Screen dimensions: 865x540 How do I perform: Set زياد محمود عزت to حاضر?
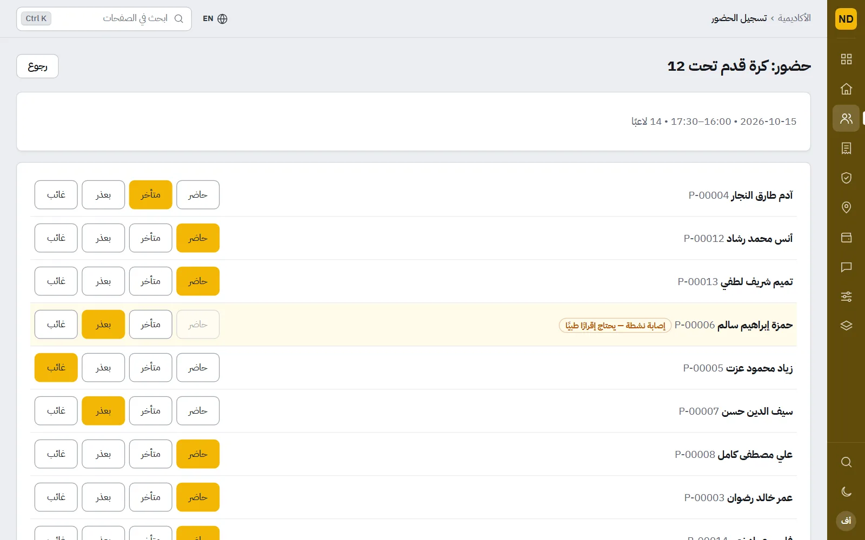point(198,368)
